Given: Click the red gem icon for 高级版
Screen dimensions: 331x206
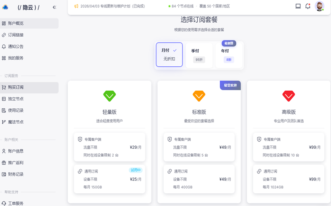Looking at the screenshot, I should click(x=288, y=96).
